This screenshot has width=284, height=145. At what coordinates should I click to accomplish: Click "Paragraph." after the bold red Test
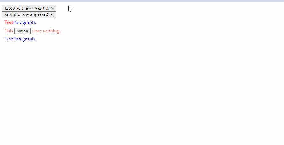25,23
